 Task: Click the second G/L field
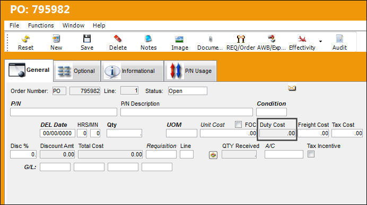pos(89,167)
